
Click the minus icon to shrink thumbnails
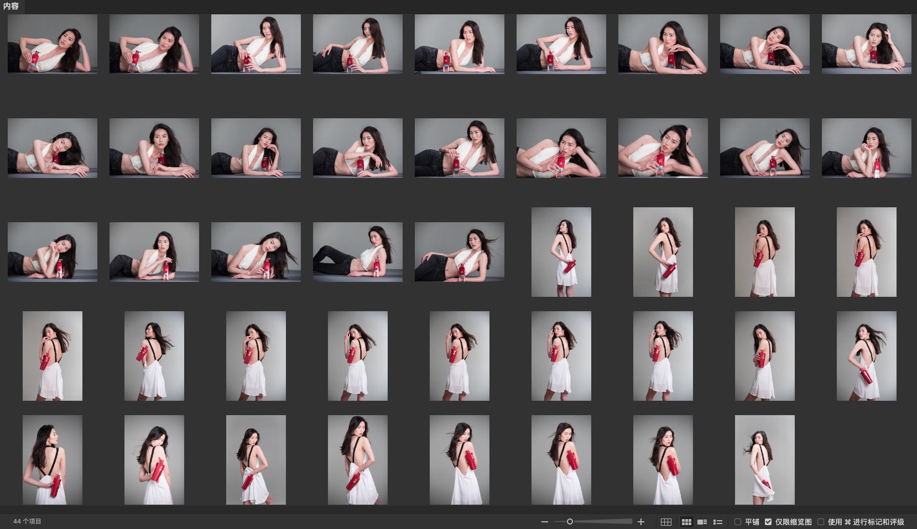tap(545, 522)
